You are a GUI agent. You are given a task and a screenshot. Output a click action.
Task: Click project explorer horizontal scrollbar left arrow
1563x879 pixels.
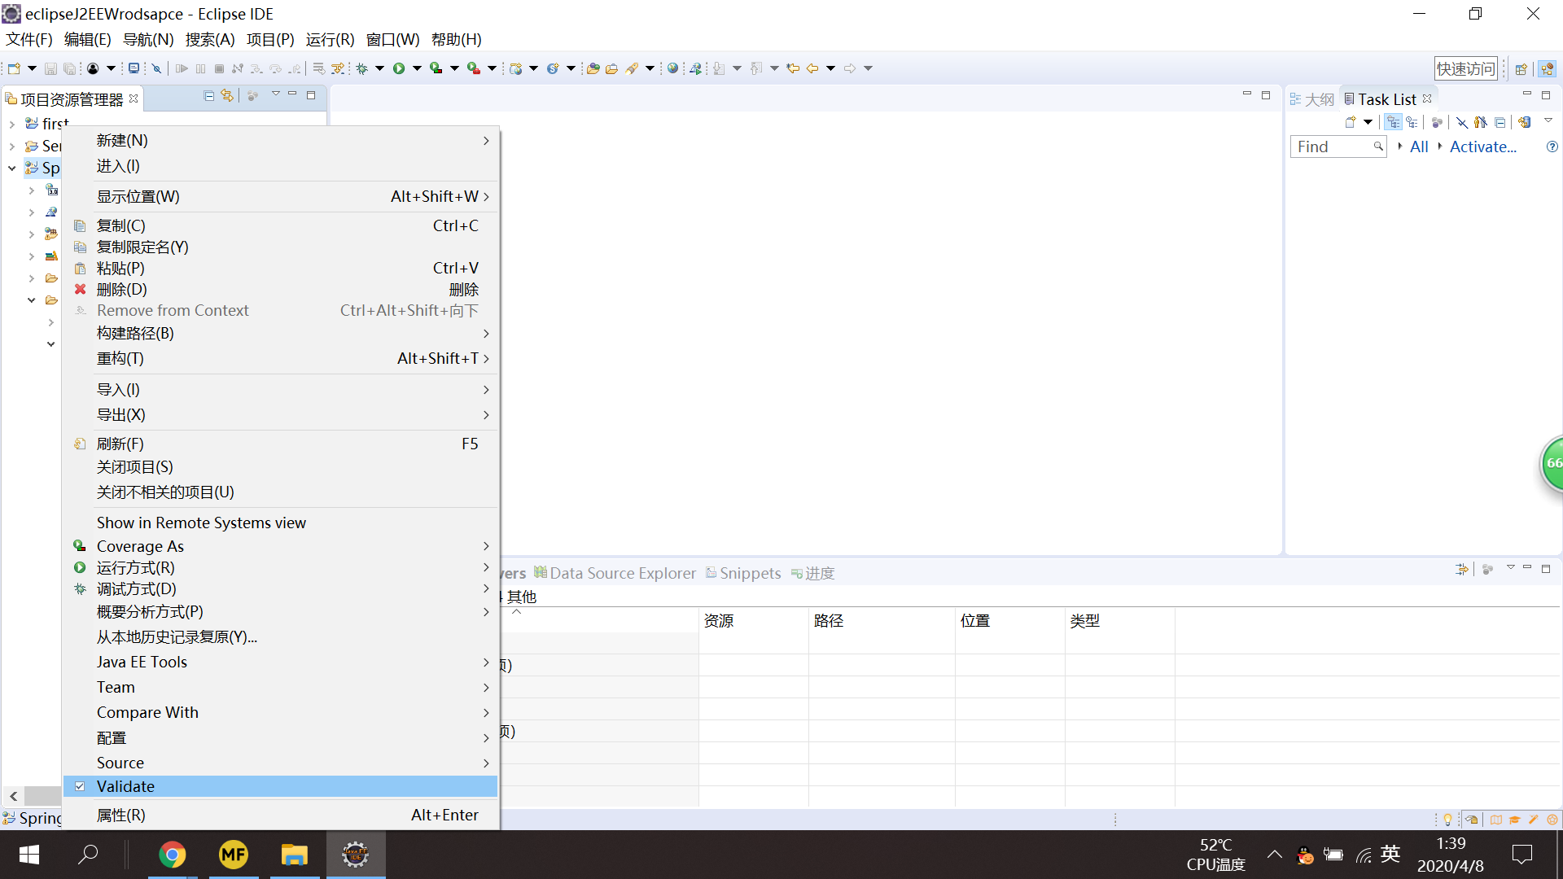(14, 796)
